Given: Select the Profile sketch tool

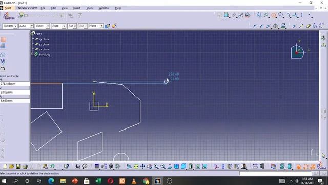Looking at the screenshot, I should [259, 15].
